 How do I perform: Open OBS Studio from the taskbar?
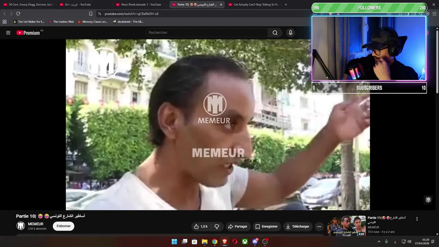(265, 242)
